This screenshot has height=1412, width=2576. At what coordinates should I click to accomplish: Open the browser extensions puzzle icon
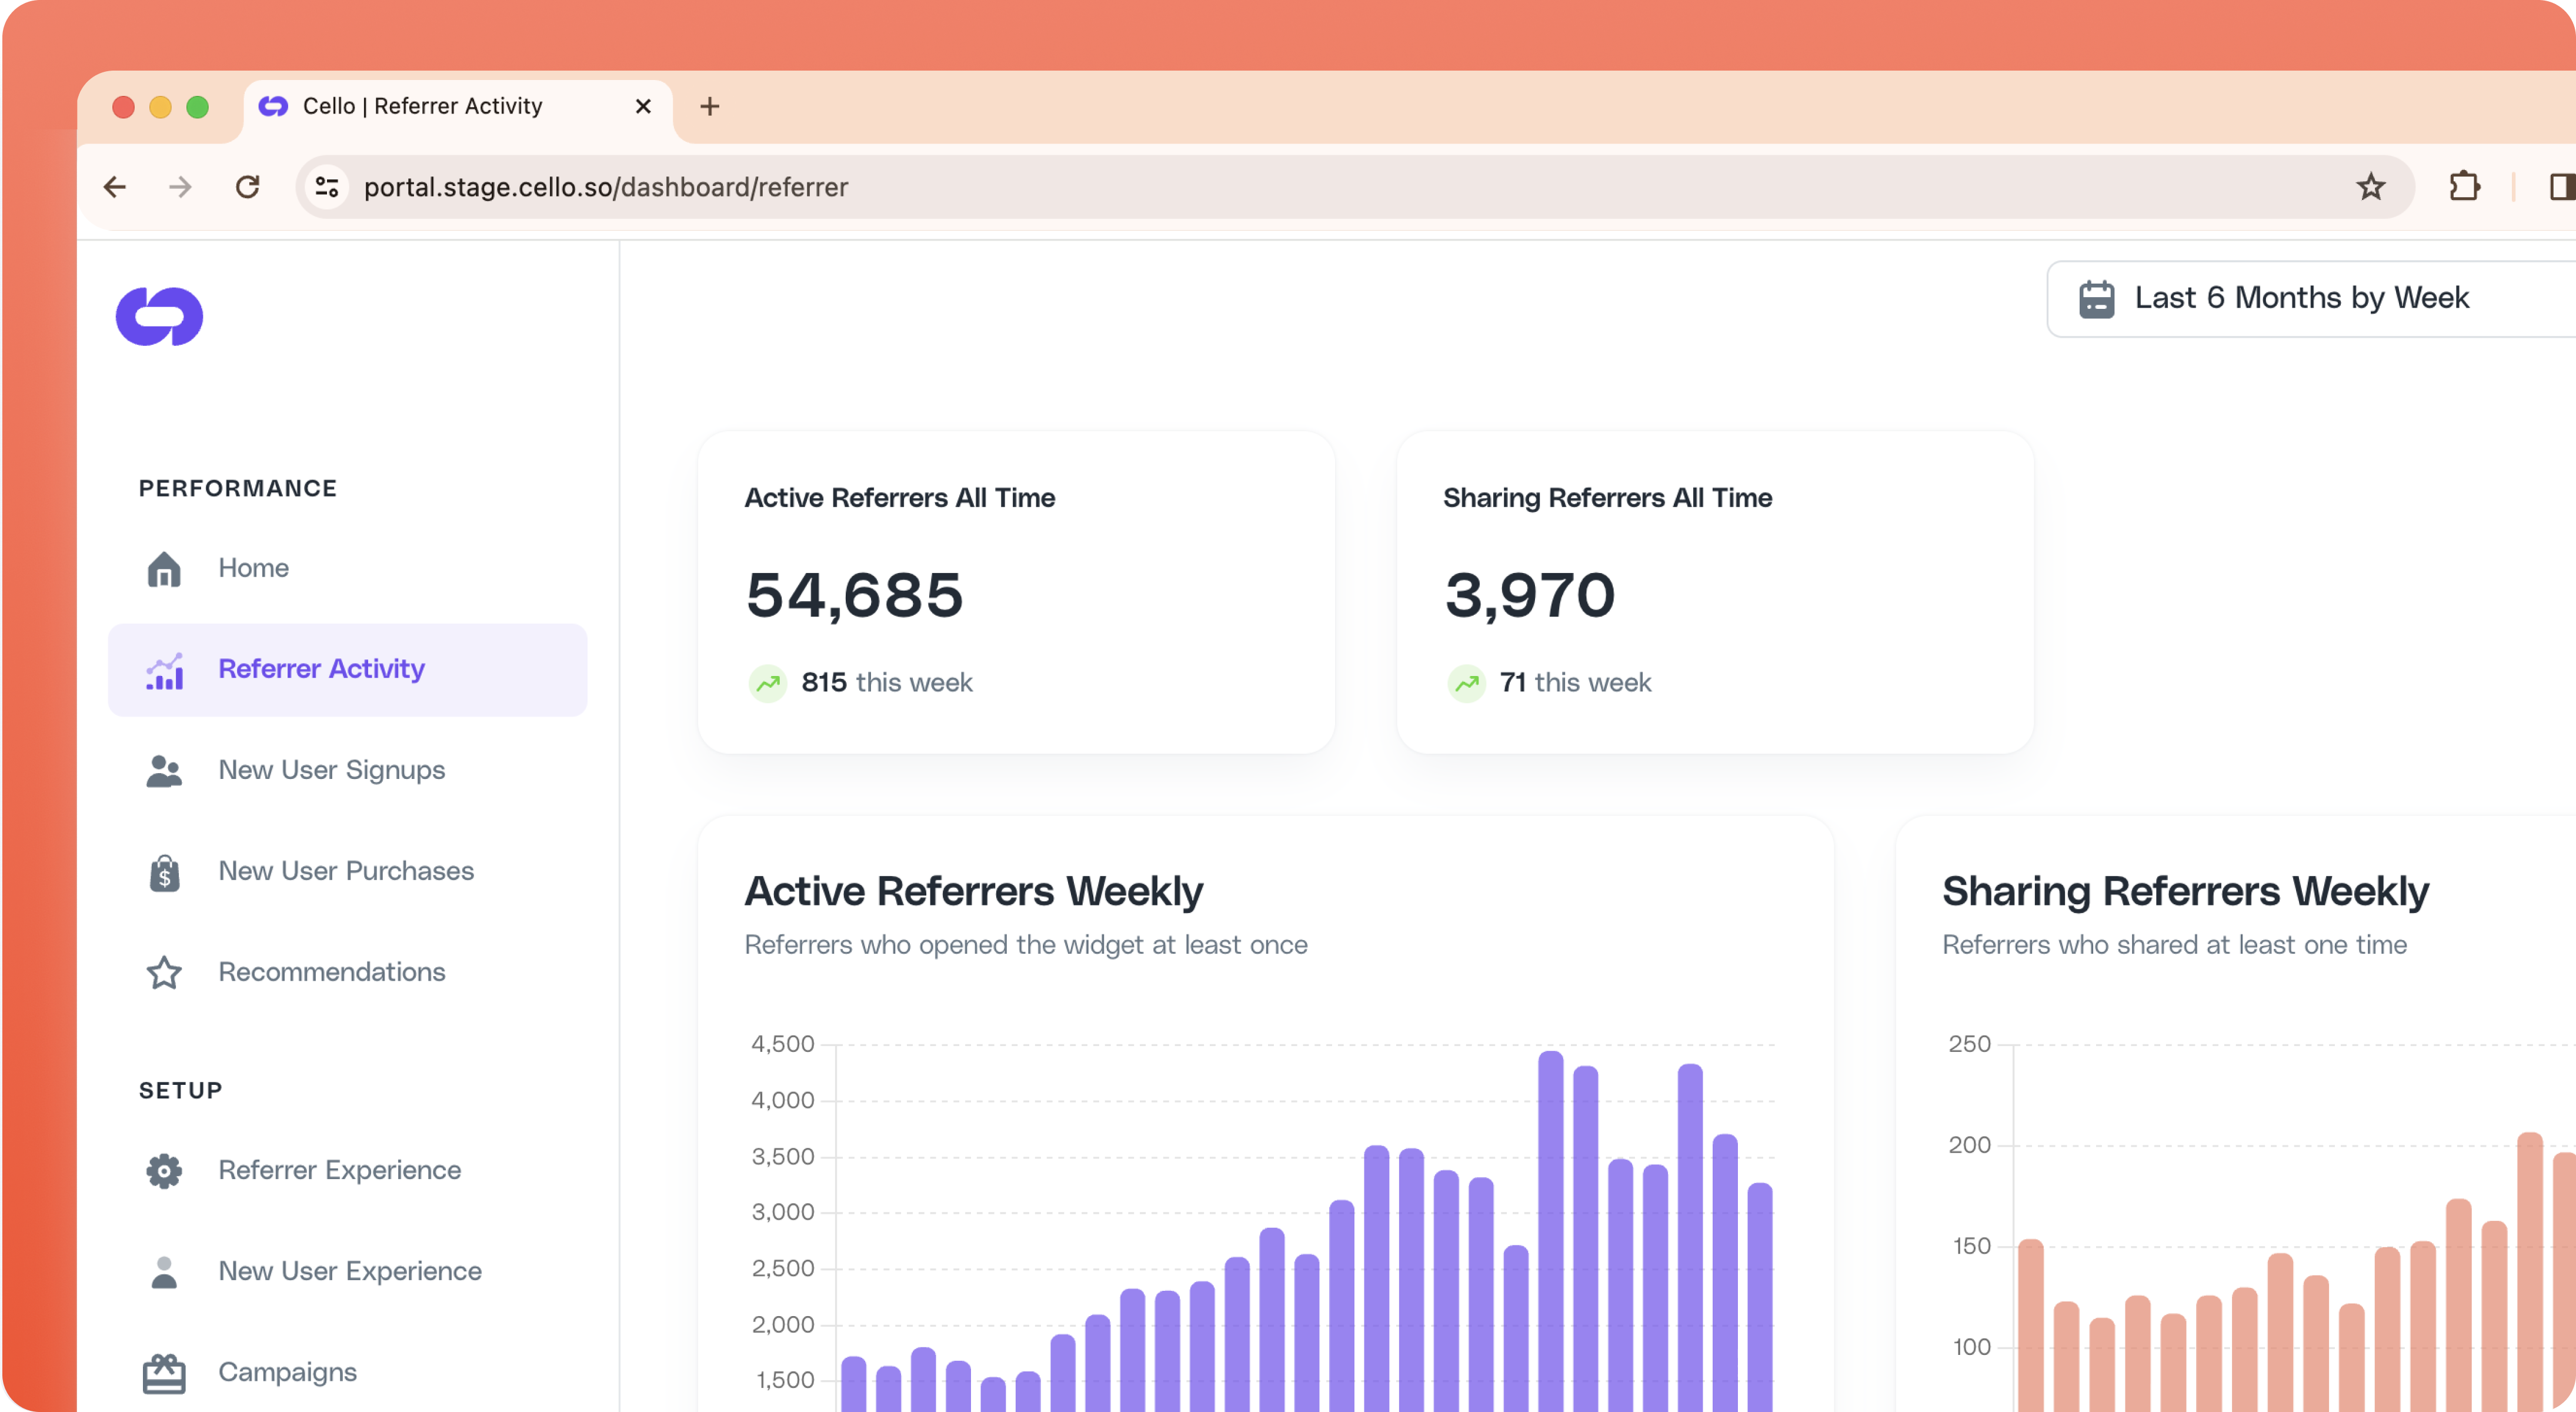[x=2464, y=187]
